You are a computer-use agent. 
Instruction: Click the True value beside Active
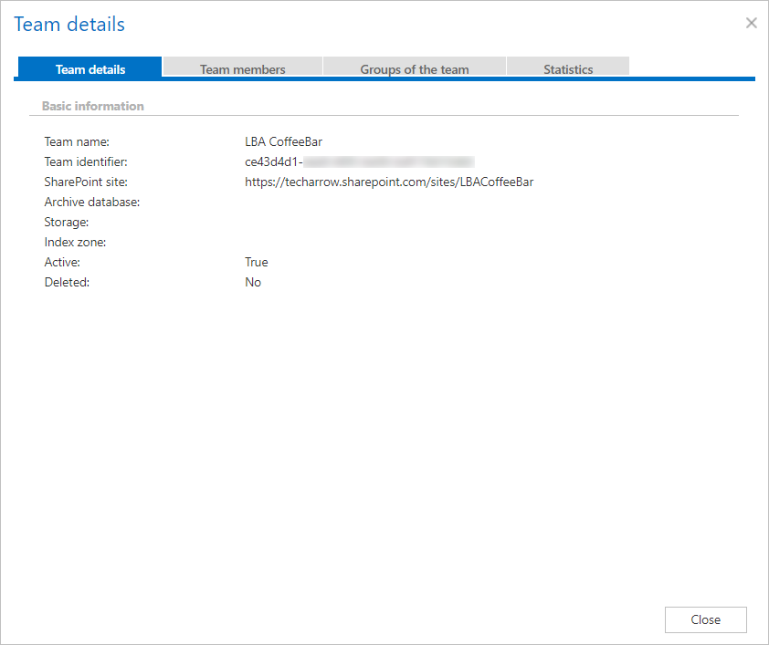tap(257, 262)
